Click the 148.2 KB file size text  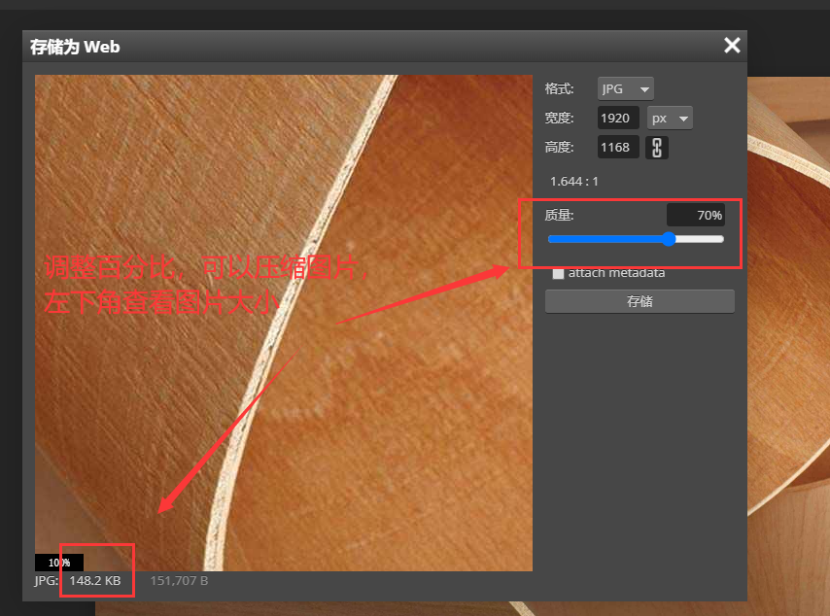point(95,581)
